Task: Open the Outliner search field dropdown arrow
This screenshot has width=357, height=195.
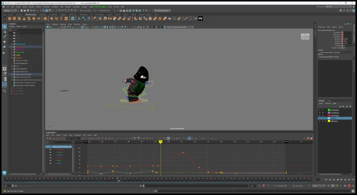Action: click(42, 29)
